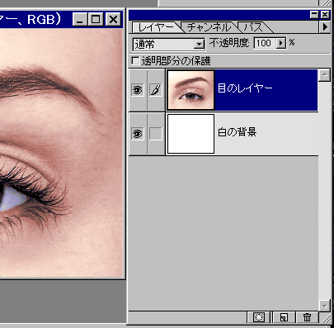Click the layers list scroll up arrow

pos(325,75)
